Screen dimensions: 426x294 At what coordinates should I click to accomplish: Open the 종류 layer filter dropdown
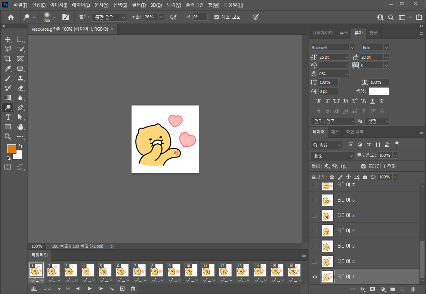[326, 145]
